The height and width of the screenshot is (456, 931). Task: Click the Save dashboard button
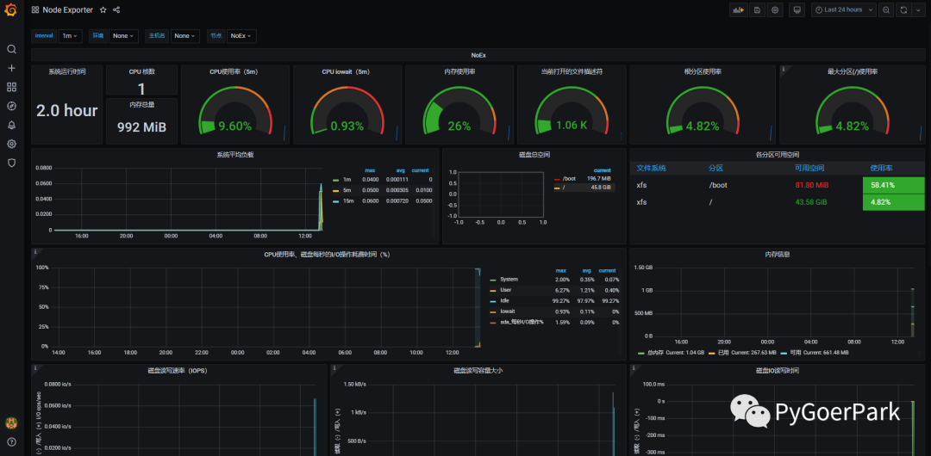point(757,10)
